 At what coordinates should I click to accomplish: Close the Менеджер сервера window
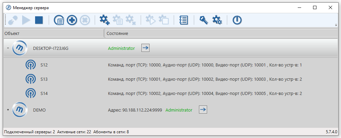[x=330, y=7]
